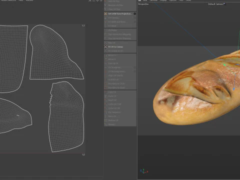Click the Cycle UV CCW icon

105,104
